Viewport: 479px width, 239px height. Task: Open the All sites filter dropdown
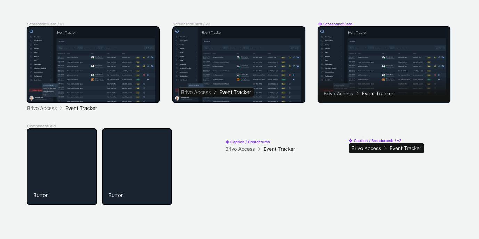click(70, 48)
